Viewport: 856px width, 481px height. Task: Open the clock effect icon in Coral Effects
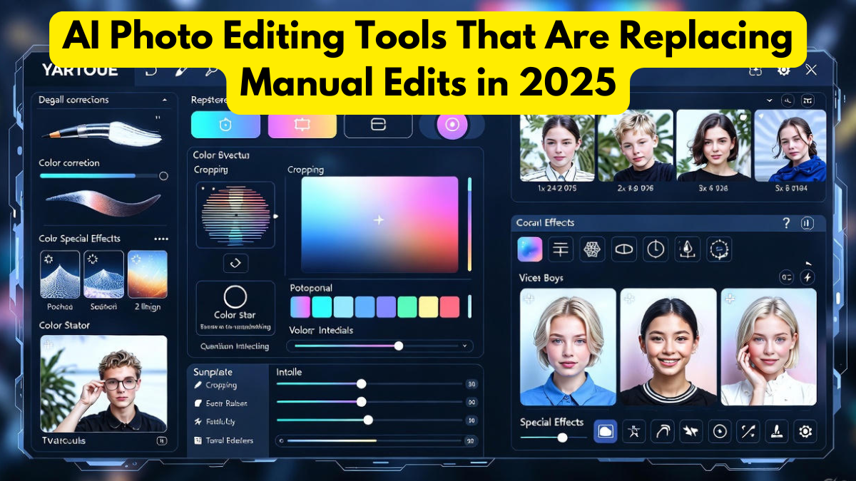(656, 249)
